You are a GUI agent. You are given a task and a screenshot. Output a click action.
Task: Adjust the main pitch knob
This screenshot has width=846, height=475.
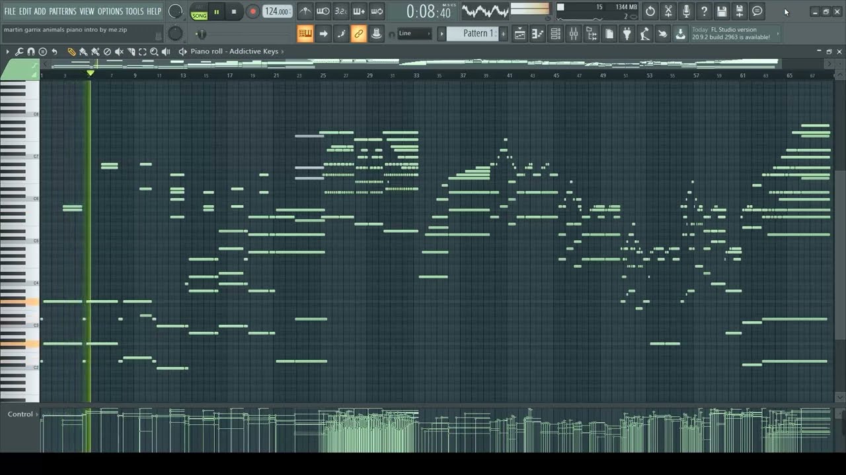point(175,34)
